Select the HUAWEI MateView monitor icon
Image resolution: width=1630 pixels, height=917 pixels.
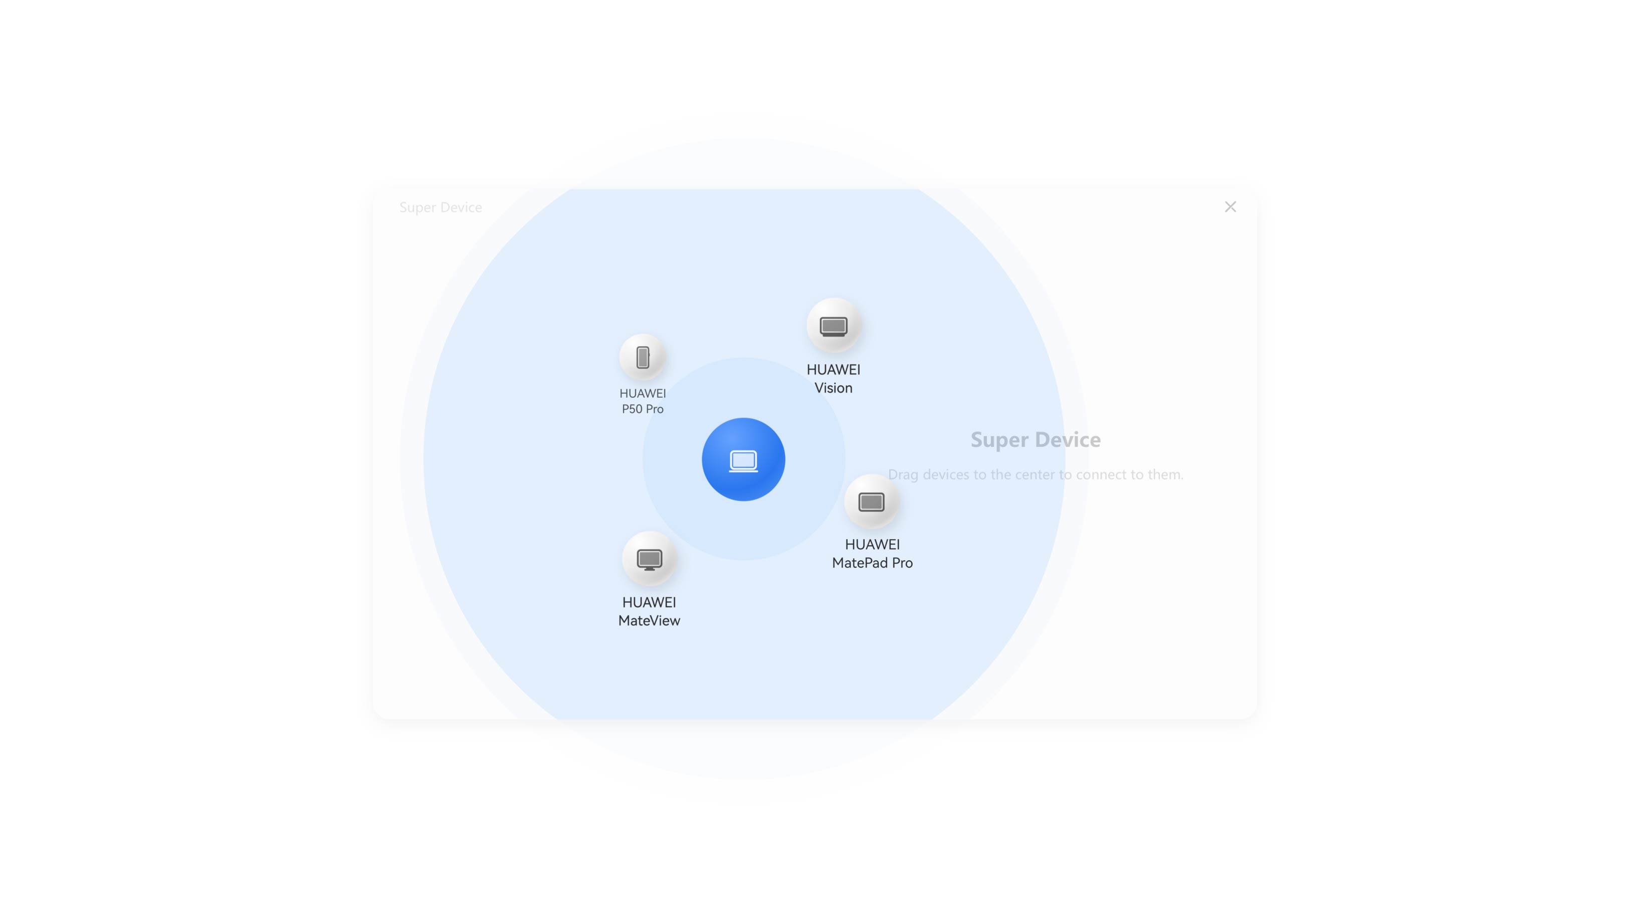tap(649, 559)
